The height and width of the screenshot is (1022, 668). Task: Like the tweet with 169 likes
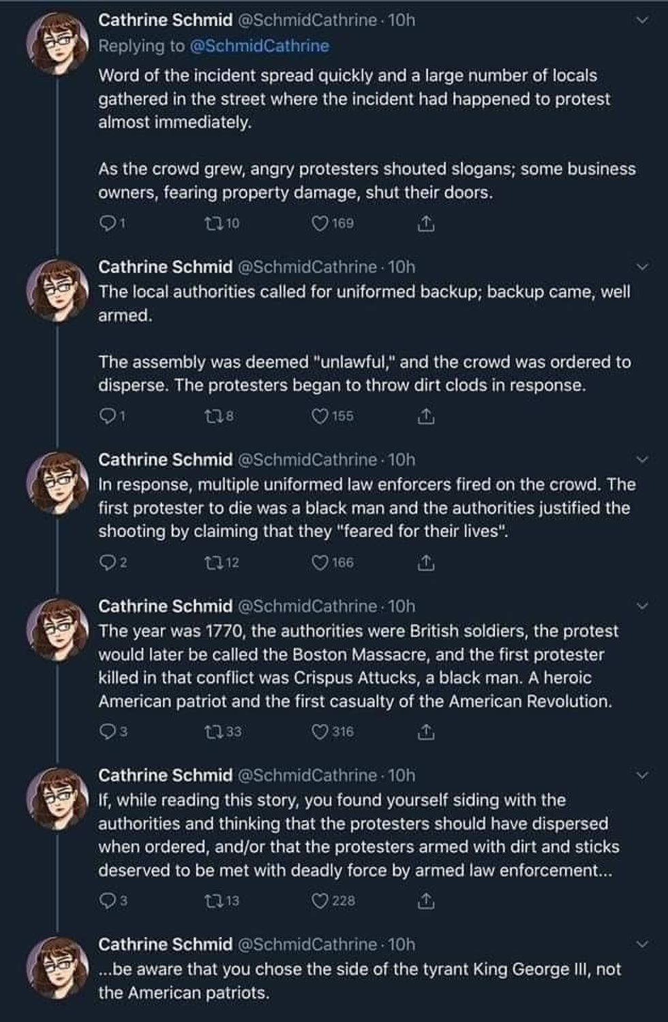pos(320,223)
